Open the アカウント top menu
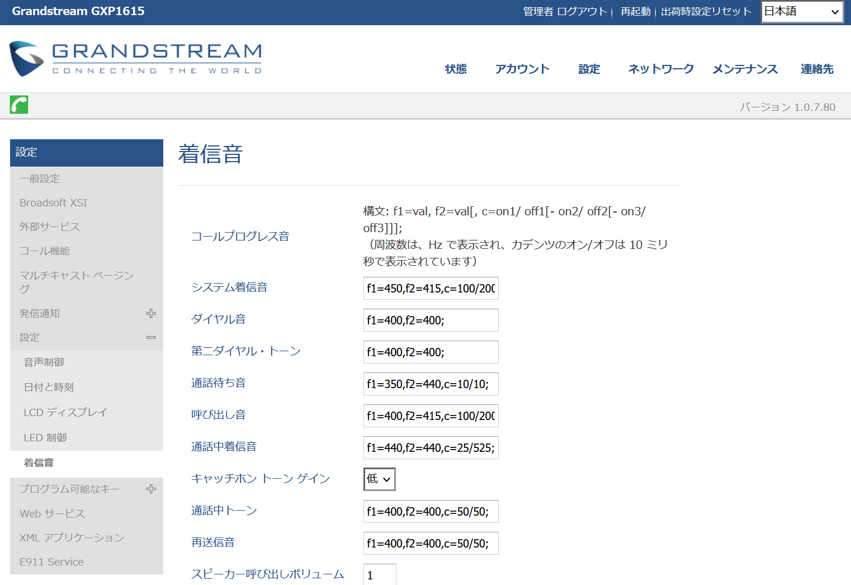Image resolution: width=851 pixels, height=585 pixels. pos(522,69)
